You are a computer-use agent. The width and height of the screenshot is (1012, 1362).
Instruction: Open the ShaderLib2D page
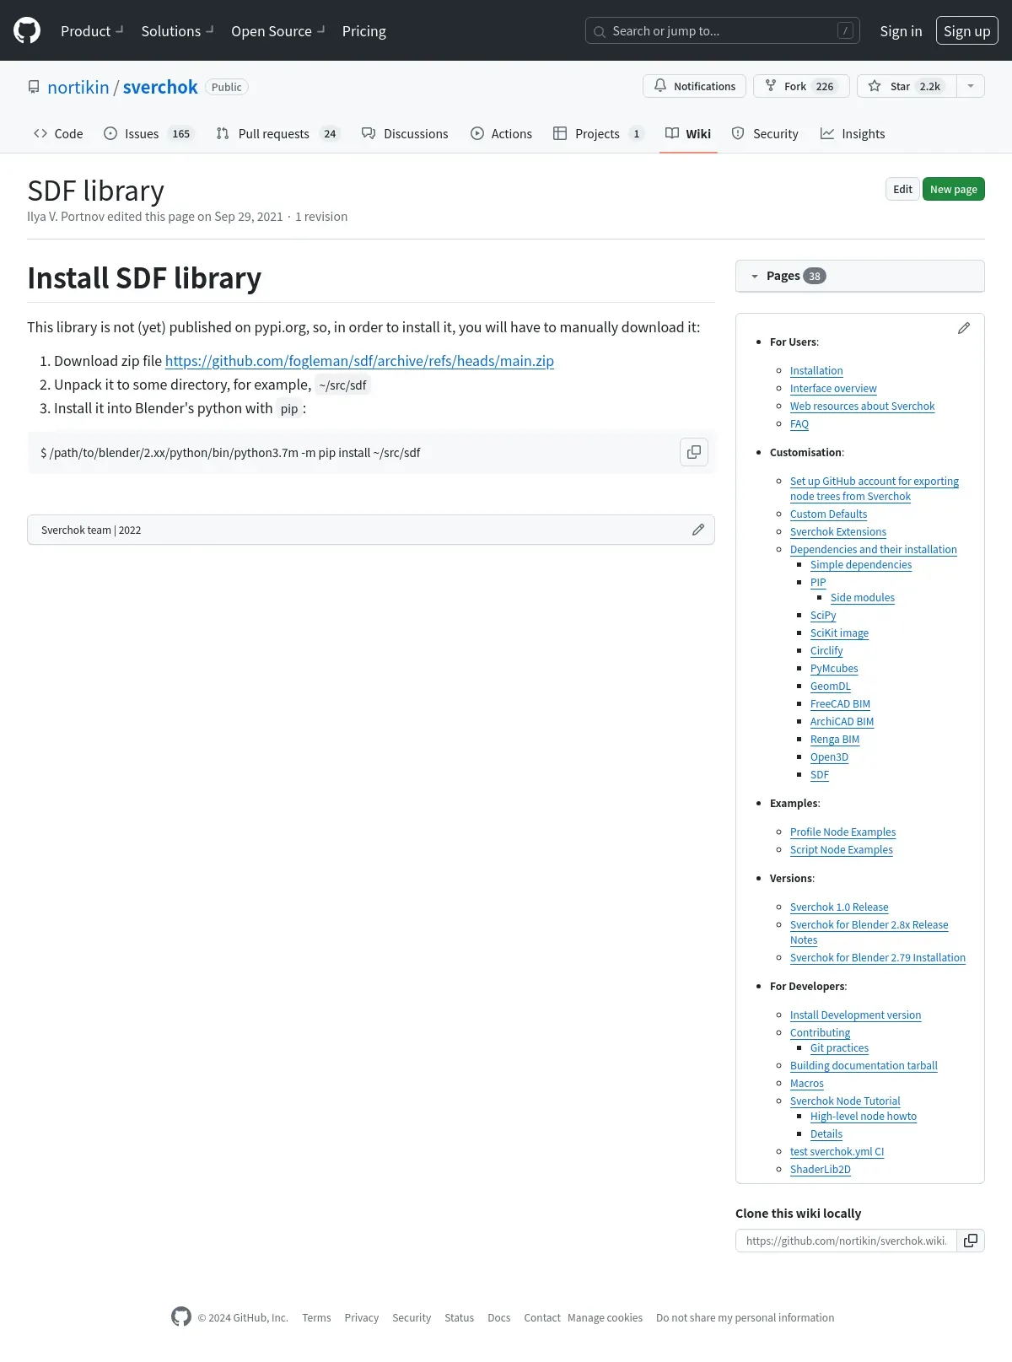pyautogui.click(x=821, y=1169)
